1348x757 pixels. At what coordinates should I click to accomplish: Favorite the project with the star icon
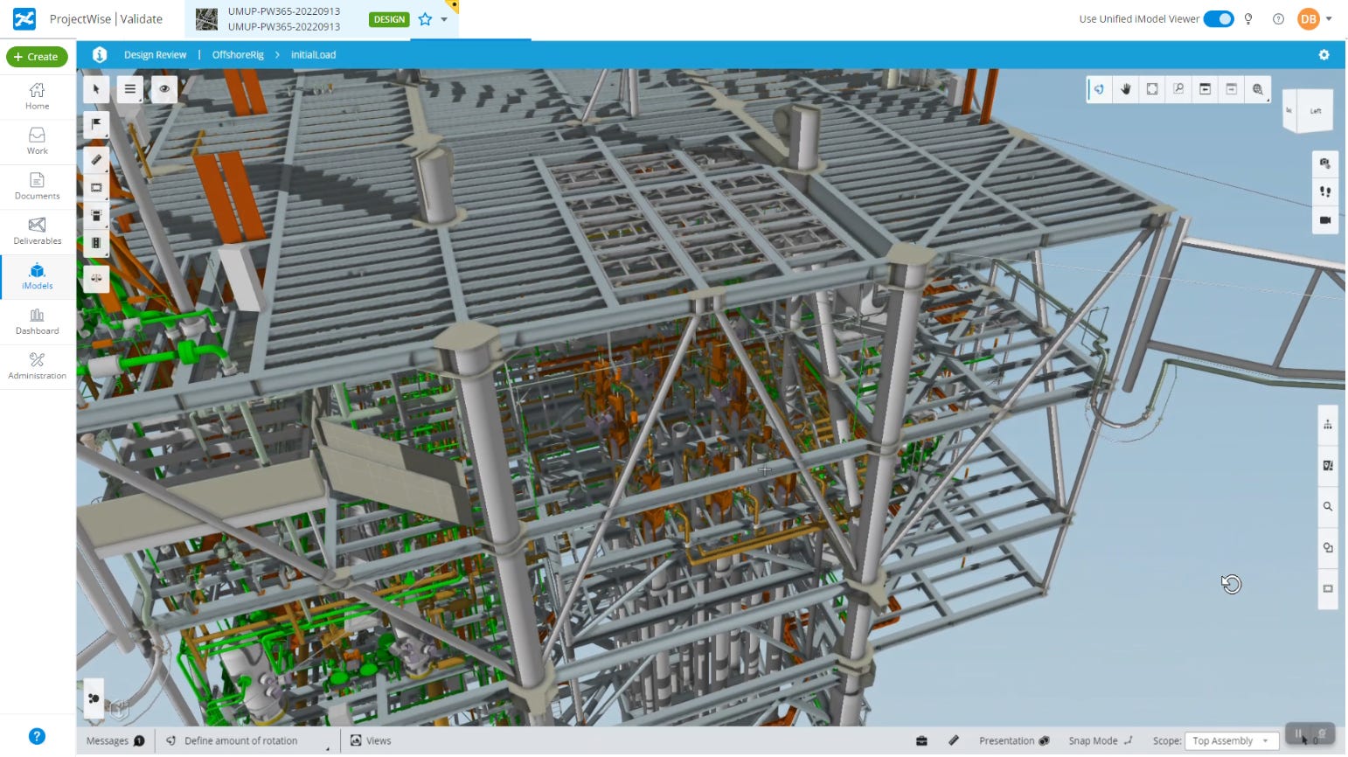[425, 19]
